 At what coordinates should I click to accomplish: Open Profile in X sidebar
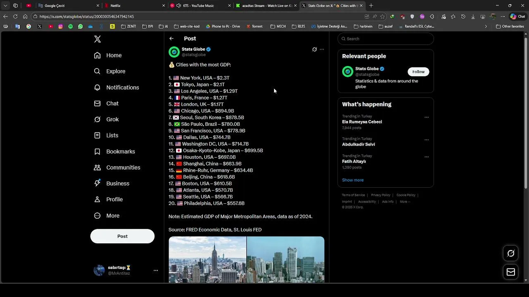108,199
